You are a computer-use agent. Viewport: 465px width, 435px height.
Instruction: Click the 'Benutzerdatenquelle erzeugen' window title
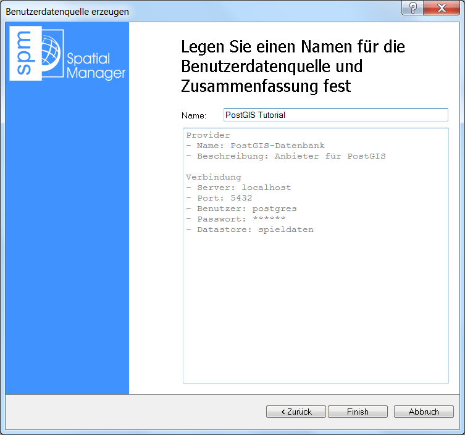coord(67,12)
